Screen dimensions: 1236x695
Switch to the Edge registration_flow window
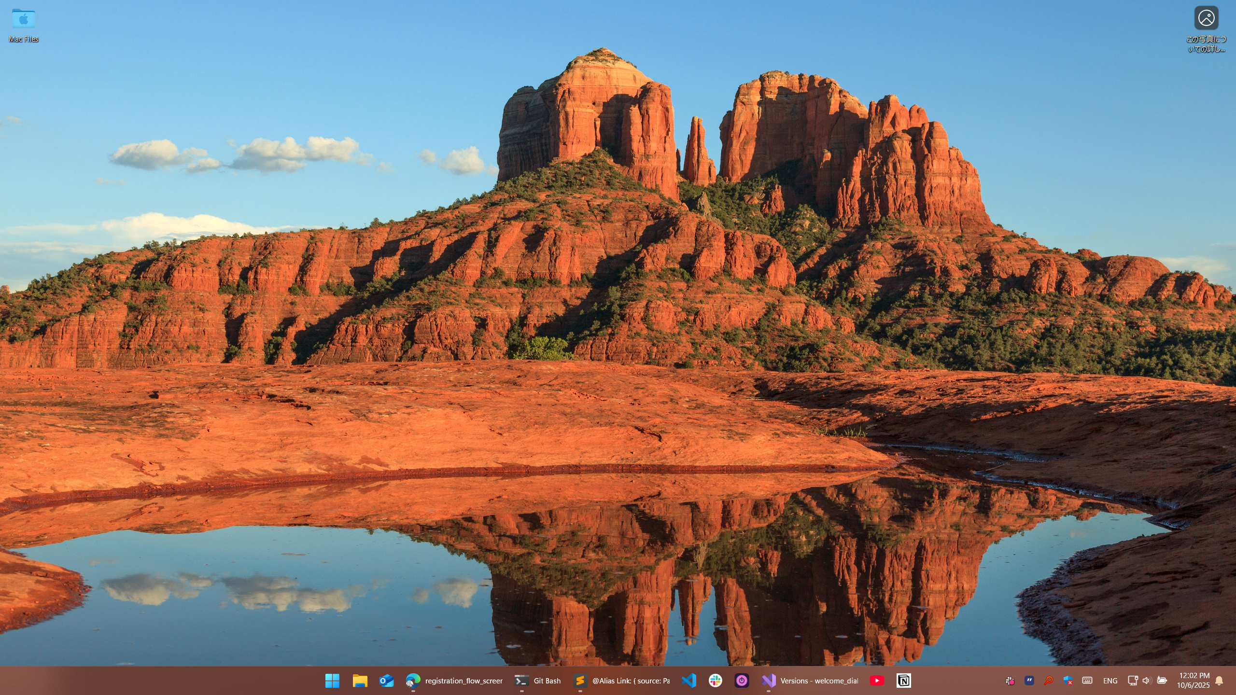(x=454, y=681)
